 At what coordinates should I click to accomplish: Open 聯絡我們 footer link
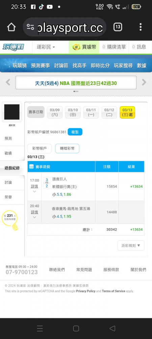57,270
